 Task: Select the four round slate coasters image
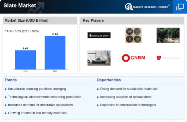pyautogui.click(x=134, y=35)
